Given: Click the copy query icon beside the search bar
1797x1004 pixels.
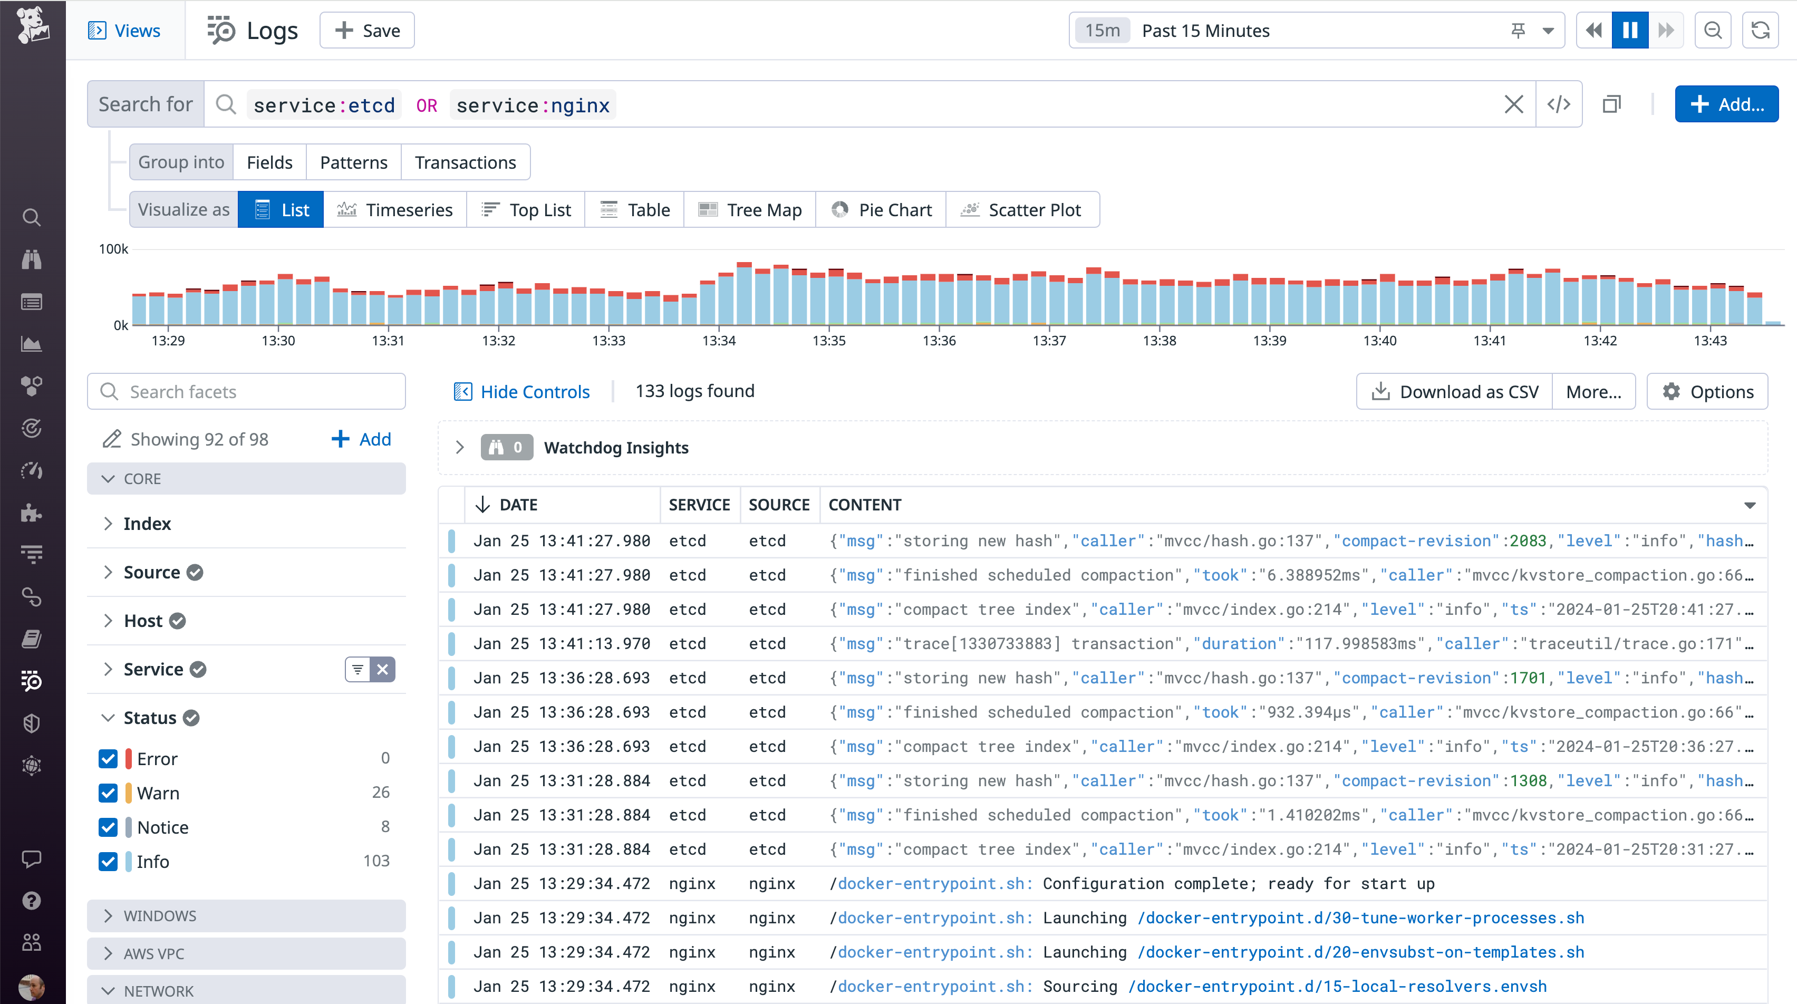Looking at the screenshot, I should (x=1612, y=104).
